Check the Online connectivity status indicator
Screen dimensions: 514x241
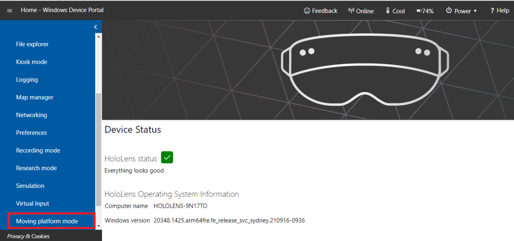(x=361, y=11)
